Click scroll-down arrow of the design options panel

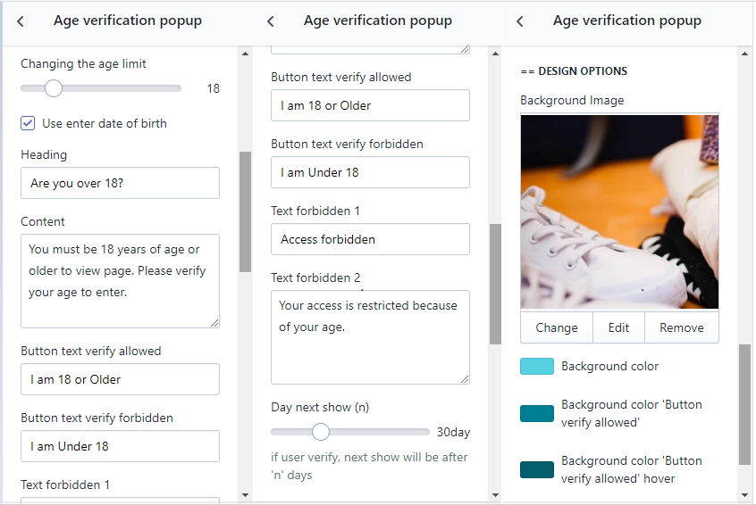pyautogui.click(x=744, y=494)
